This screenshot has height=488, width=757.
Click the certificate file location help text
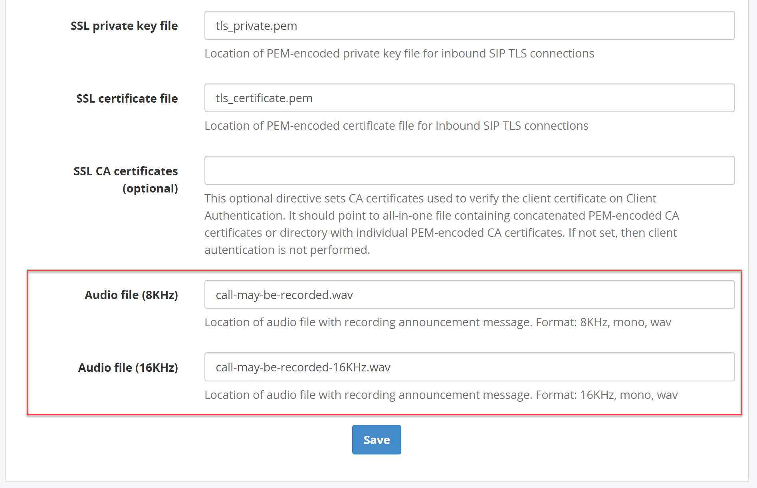click(396, 126)
